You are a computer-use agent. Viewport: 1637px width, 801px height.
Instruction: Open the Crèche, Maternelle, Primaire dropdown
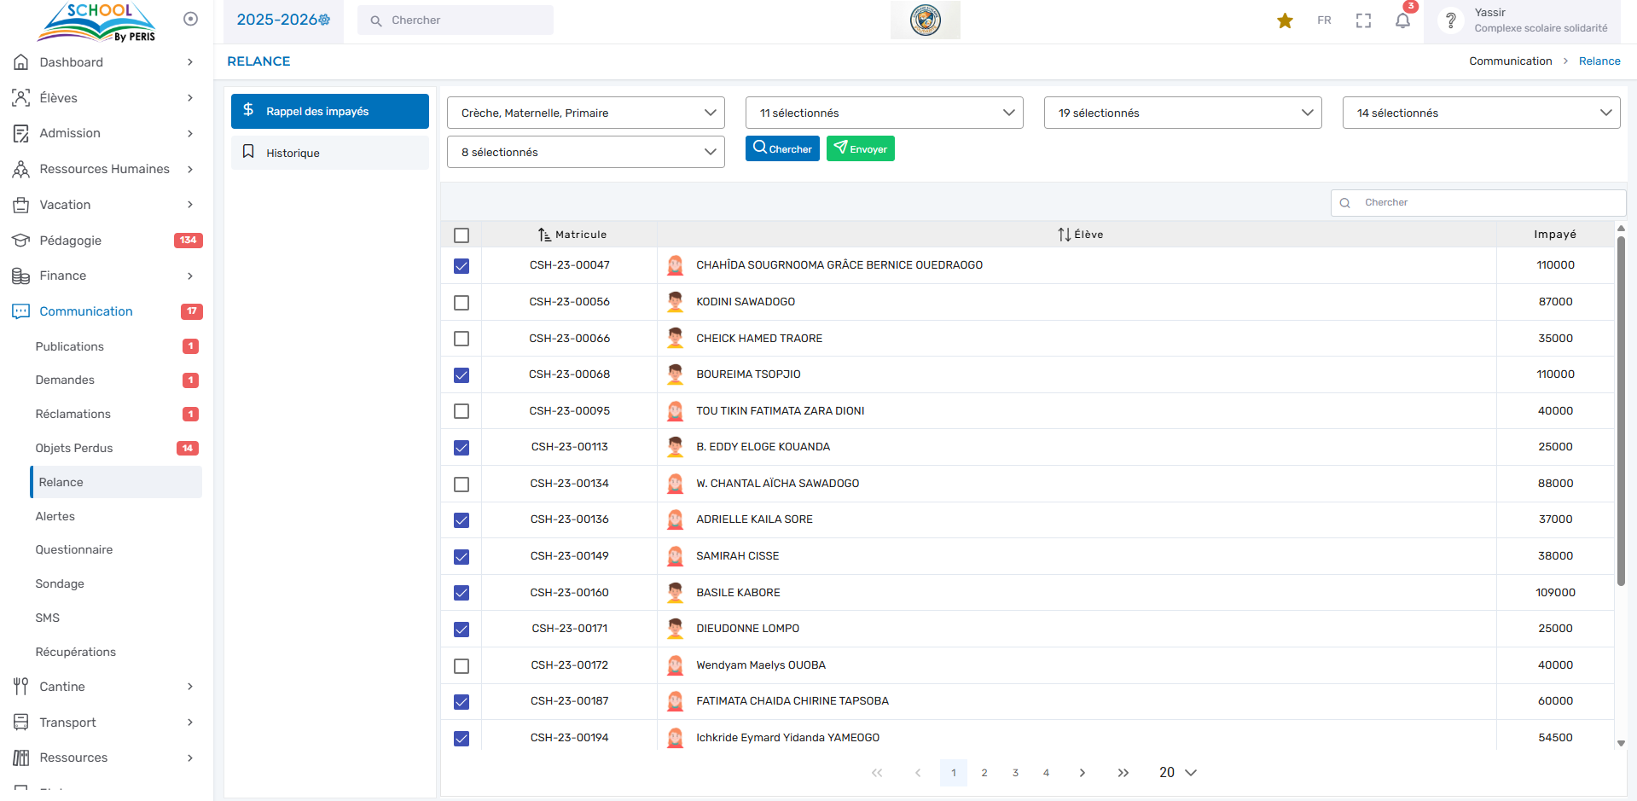coord(585,113)
